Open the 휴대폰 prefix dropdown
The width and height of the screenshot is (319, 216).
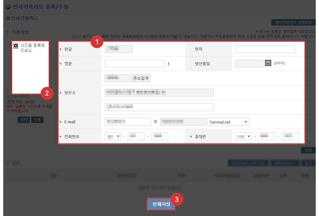point(243,136)
